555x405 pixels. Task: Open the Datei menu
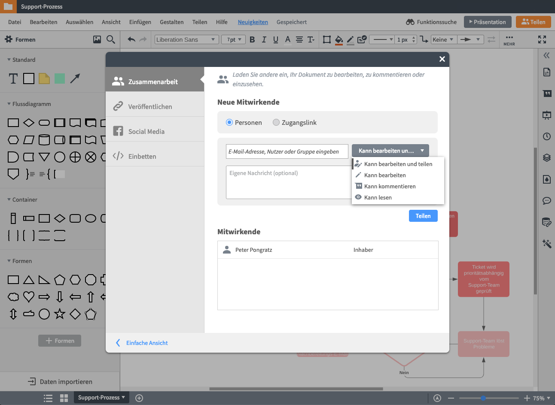coord(14,21)
